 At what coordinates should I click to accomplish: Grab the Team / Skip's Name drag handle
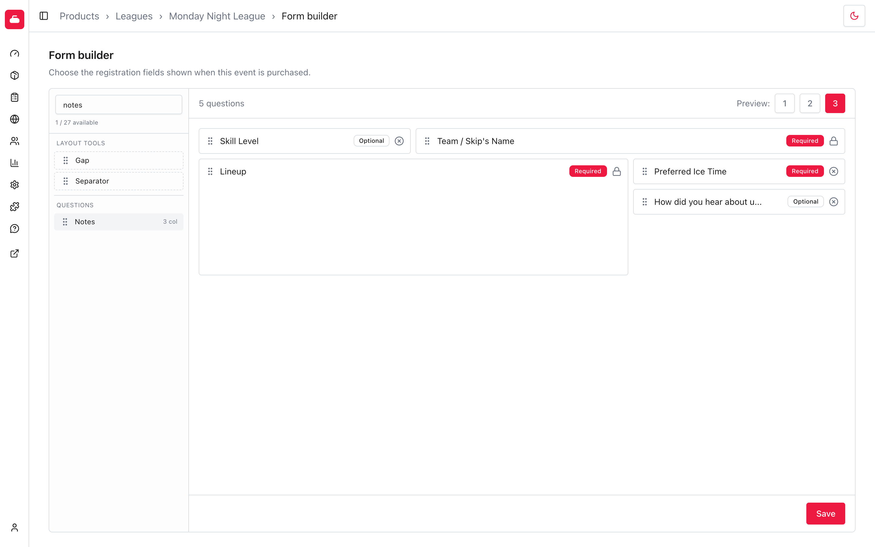pos(427,141)
